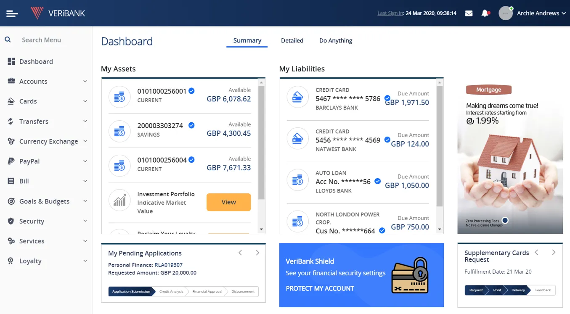The height and width of the screenshot is (314, 570).
Task: View the Investment Portfolio
Action: pos(228,202)
